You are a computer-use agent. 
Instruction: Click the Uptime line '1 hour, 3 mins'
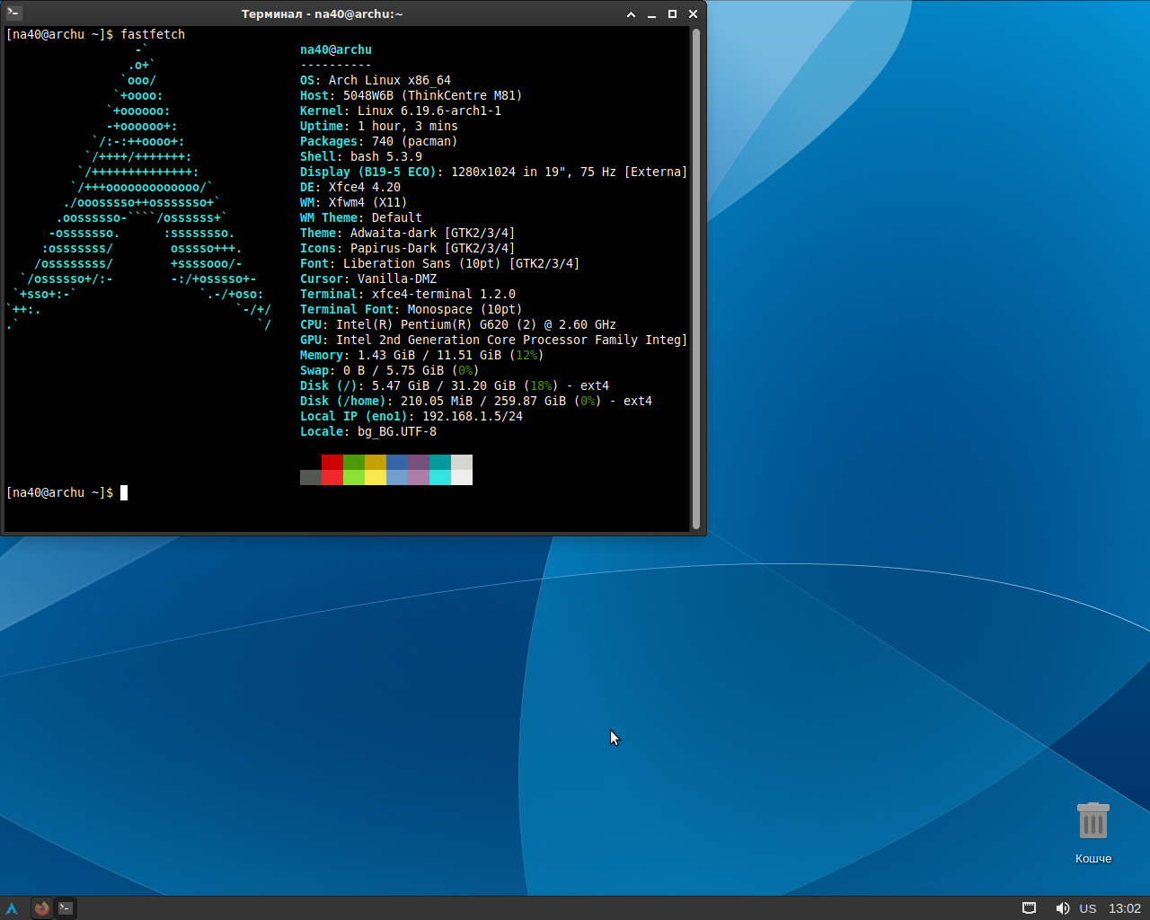tap(379, 126)
